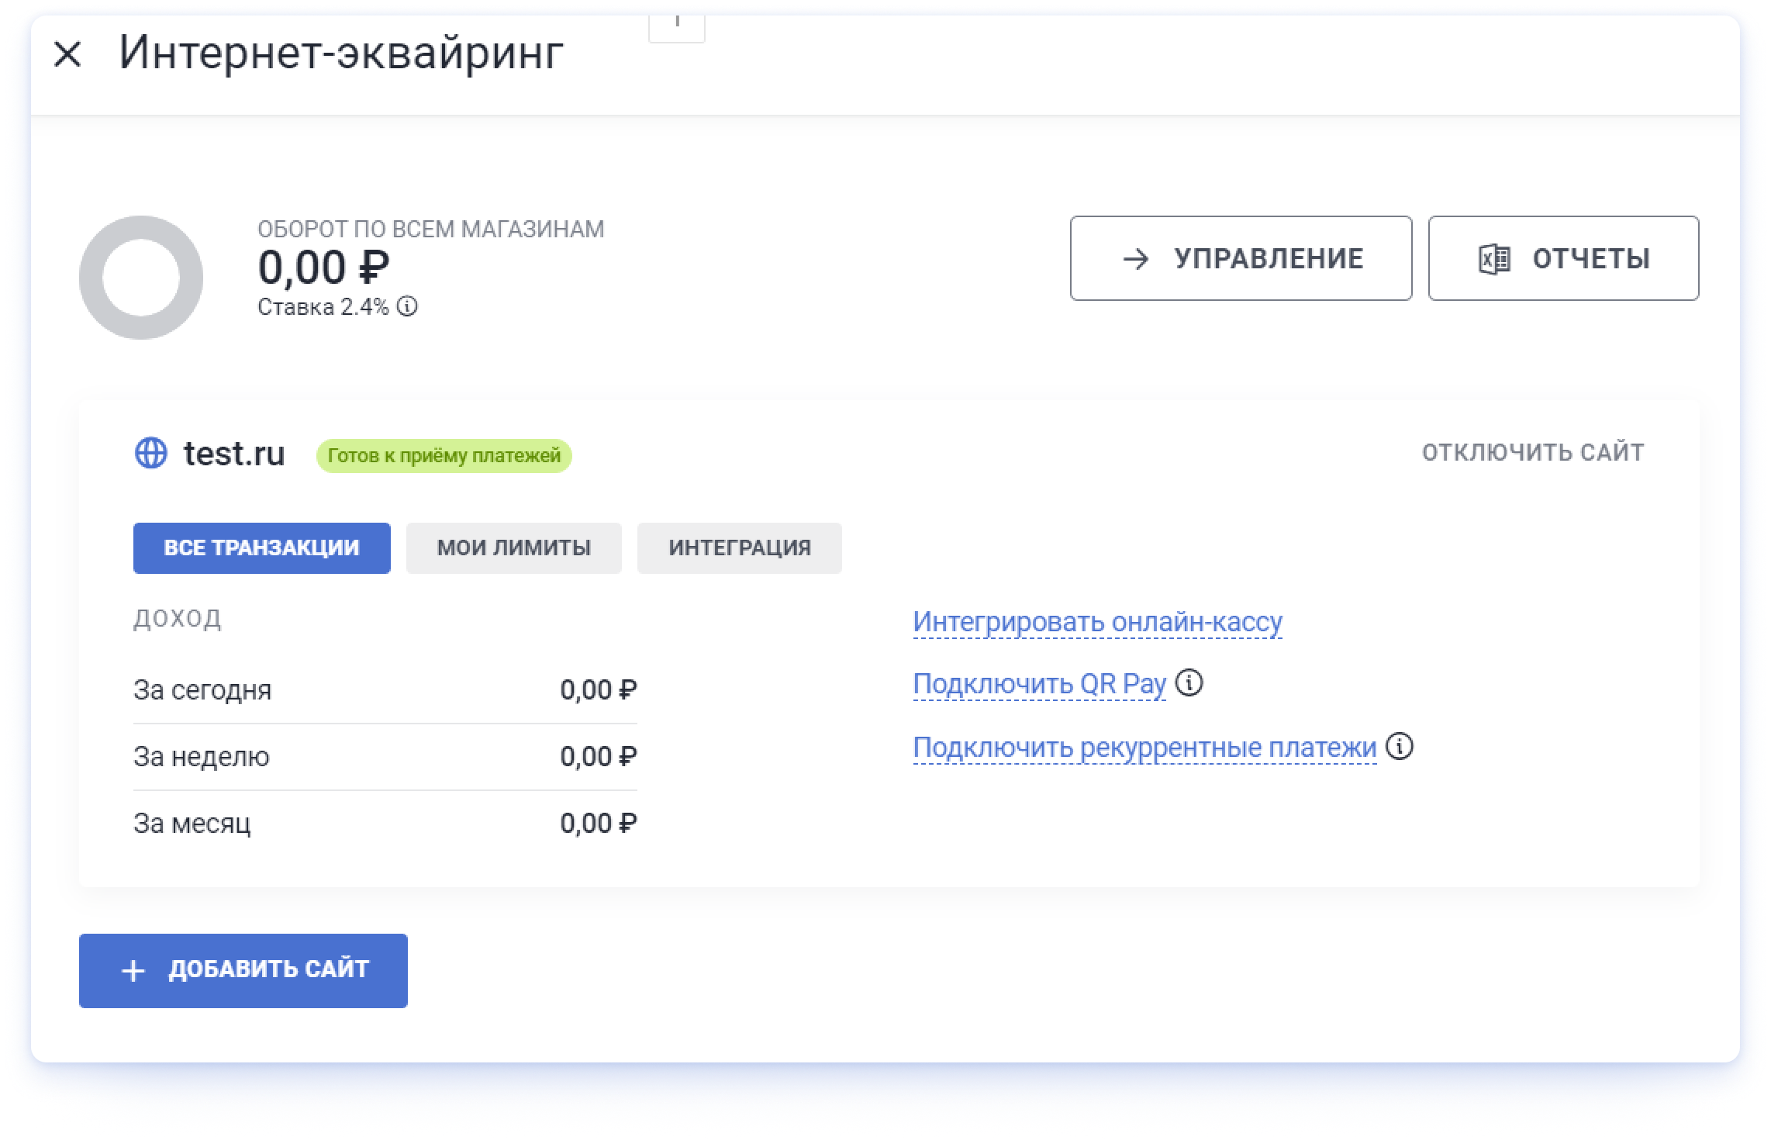The width and height of the screenshot is (1771, 1140).
Task: Click the info icon next to QR Pay
Action: click(x=1189, y=683)
